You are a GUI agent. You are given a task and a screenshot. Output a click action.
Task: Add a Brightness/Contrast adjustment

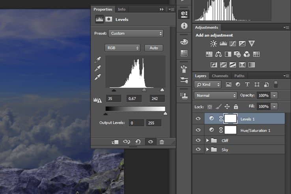(x=213, y=44)
